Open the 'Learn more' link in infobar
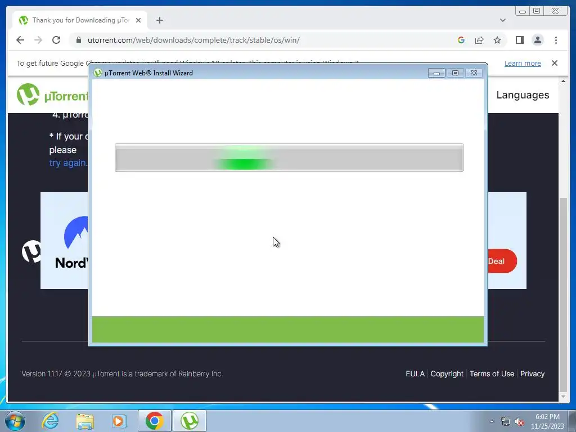The height and width of the screenshot is (432, 576). 523,63
